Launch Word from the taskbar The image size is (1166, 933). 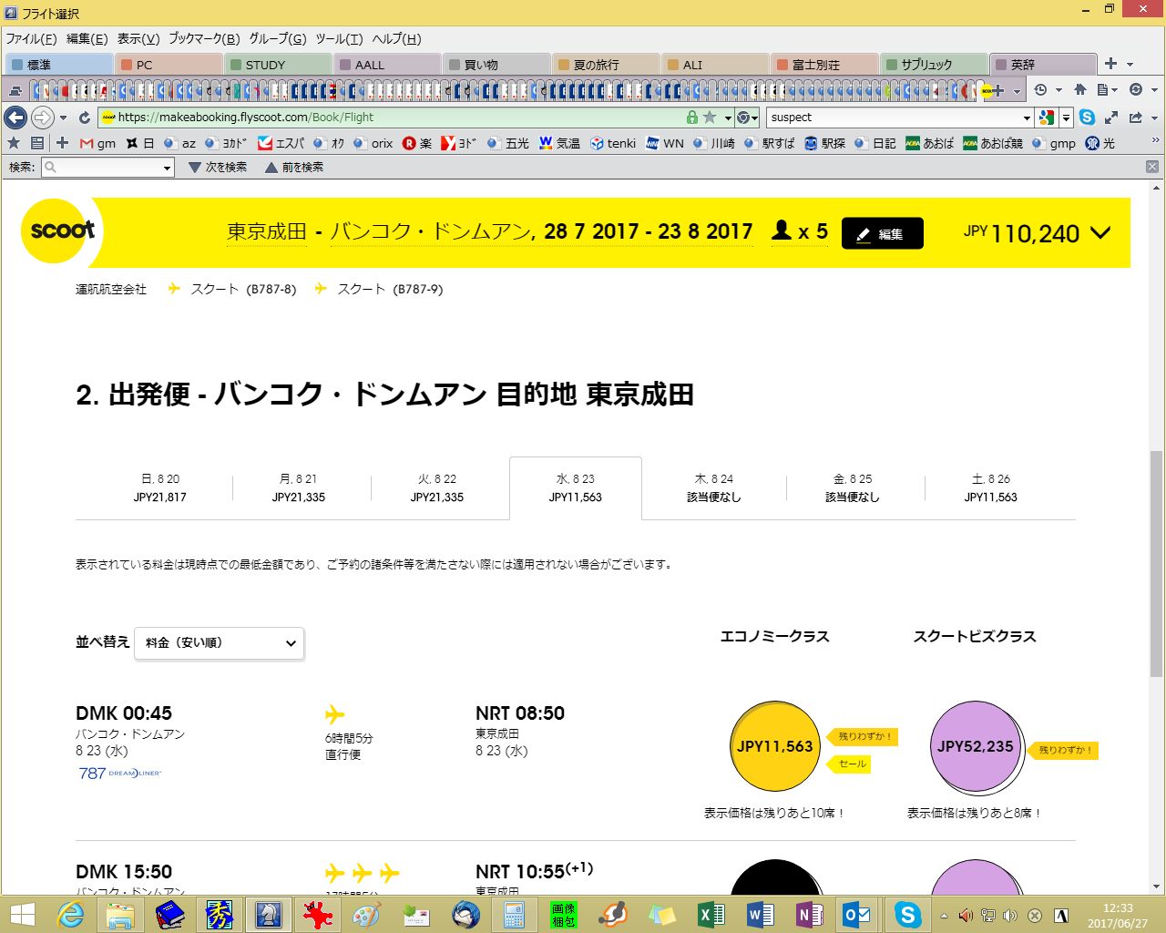(760, 914)
